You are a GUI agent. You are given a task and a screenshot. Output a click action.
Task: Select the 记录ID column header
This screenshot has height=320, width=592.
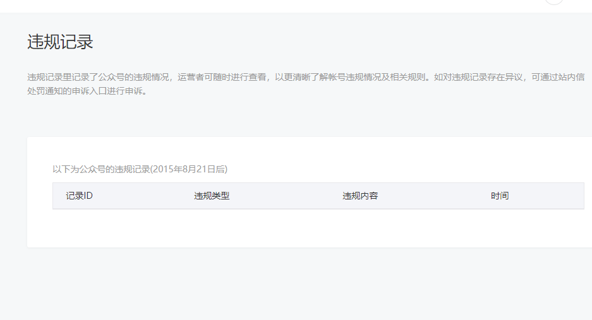point(79,196)
